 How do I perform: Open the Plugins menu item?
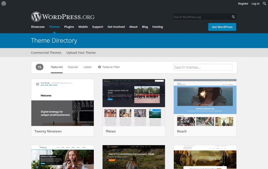click(69, 27)
